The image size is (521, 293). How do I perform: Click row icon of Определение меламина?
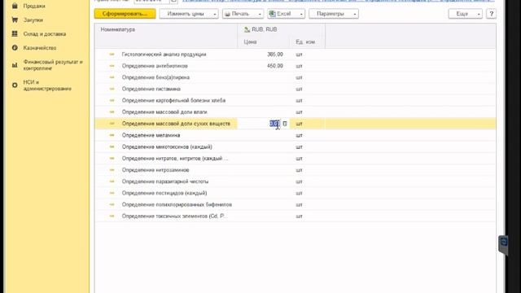[112, 135]
